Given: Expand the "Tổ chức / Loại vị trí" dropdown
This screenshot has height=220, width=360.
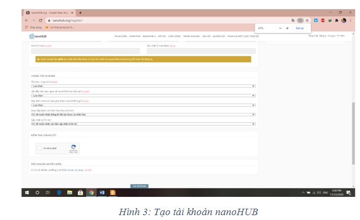Looking at the screenshot, I should 143,86.
